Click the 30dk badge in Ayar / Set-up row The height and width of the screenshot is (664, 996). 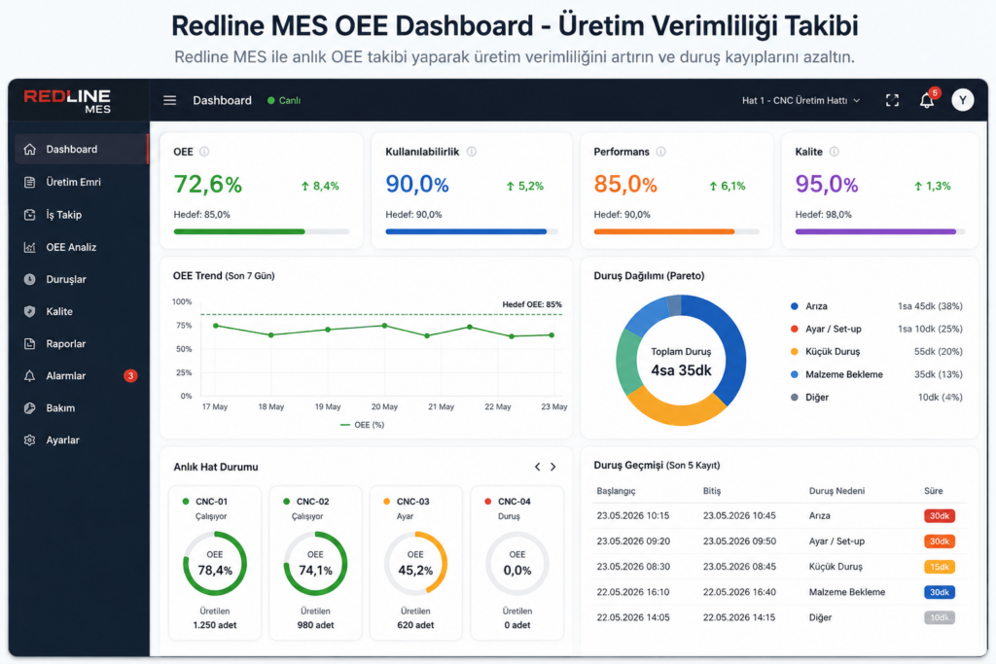(x=940, y=542)
